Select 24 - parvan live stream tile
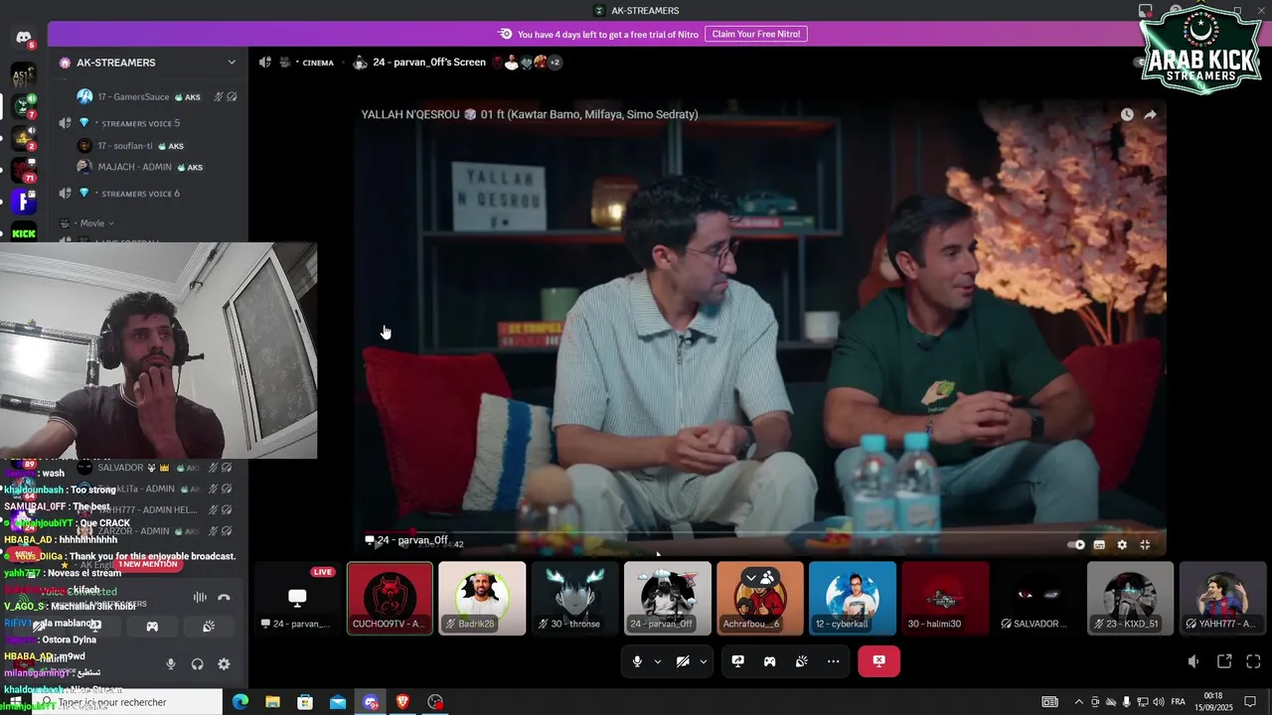The width and height of the screenshot is (1272, 715). pyautogui.click(x=297, y=598)
